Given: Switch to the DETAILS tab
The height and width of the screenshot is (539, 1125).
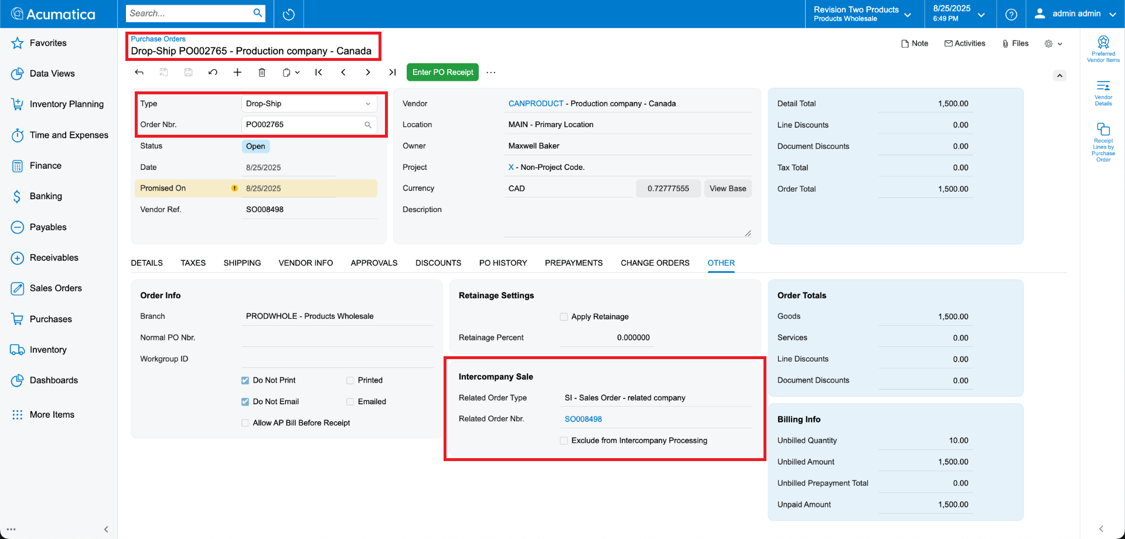Looking at the screenshot, I should (146, 263).
